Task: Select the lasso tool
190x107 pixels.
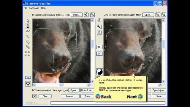Action: [28, 31]
